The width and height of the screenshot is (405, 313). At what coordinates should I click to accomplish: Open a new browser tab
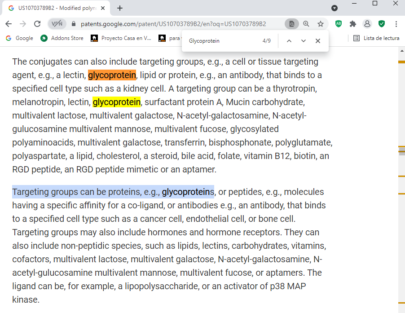120,8
